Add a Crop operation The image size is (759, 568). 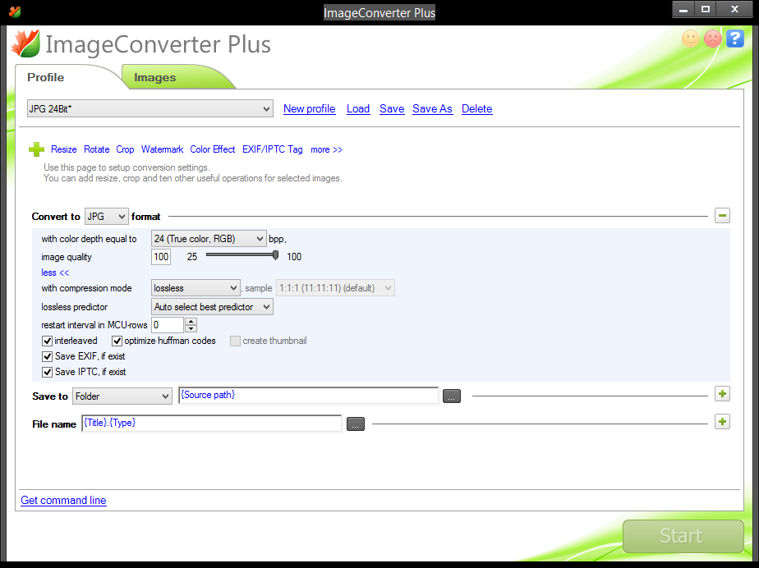[125, 149]
